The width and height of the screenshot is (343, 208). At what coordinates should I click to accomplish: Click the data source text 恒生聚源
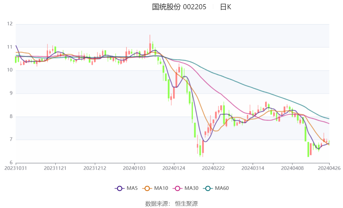pos(186,204)
